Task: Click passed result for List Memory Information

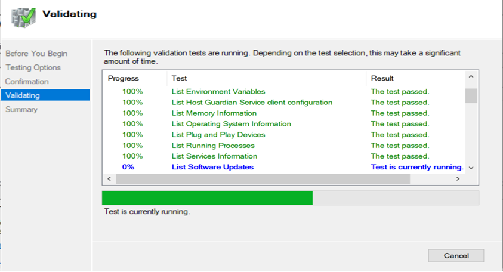Action: tap(400, 113)
